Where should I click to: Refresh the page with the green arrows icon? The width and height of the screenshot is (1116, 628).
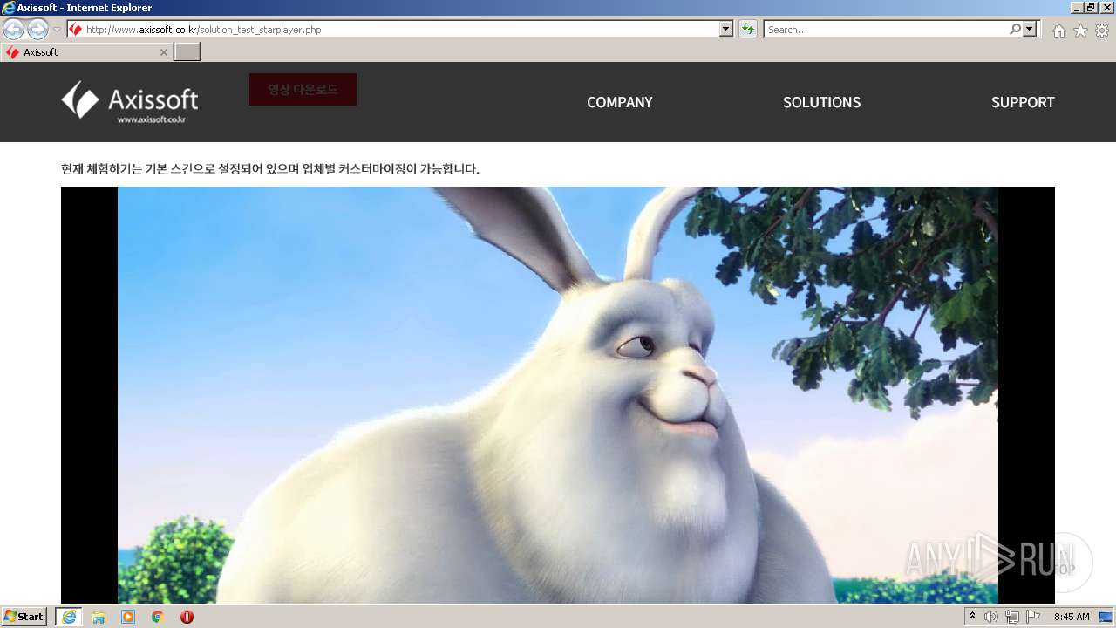(x=747, y=29)
